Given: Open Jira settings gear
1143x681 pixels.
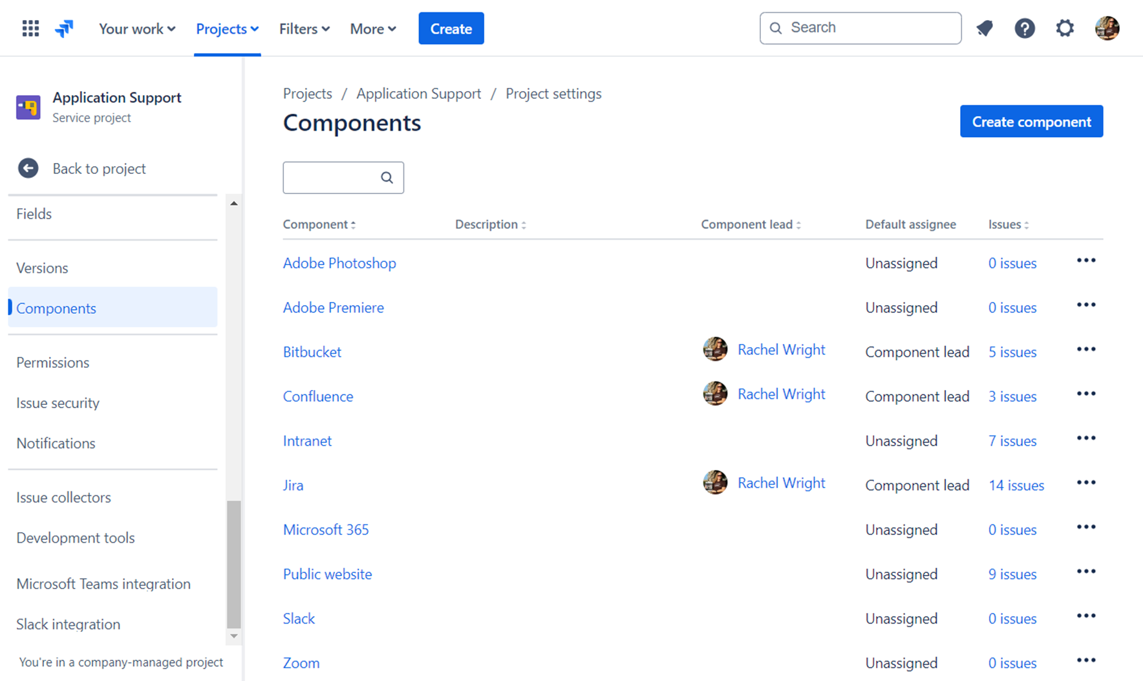Looking at the screenshot, I should point(1064,28).
